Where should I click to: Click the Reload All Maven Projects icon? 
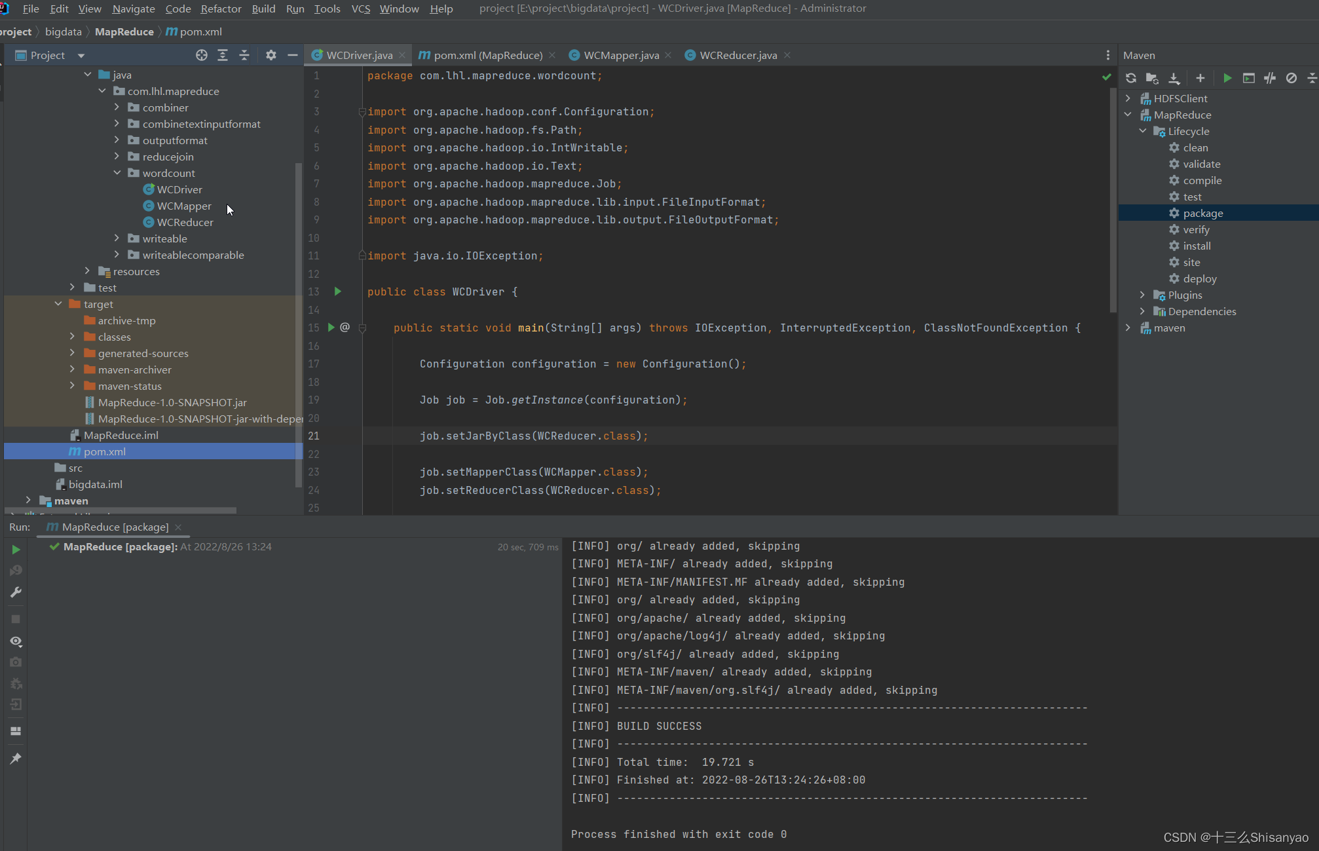[x=1131, y=78]
